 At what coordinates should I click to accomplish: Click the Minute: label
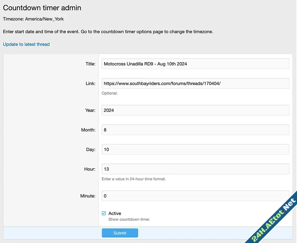click(x=88, y=196)
